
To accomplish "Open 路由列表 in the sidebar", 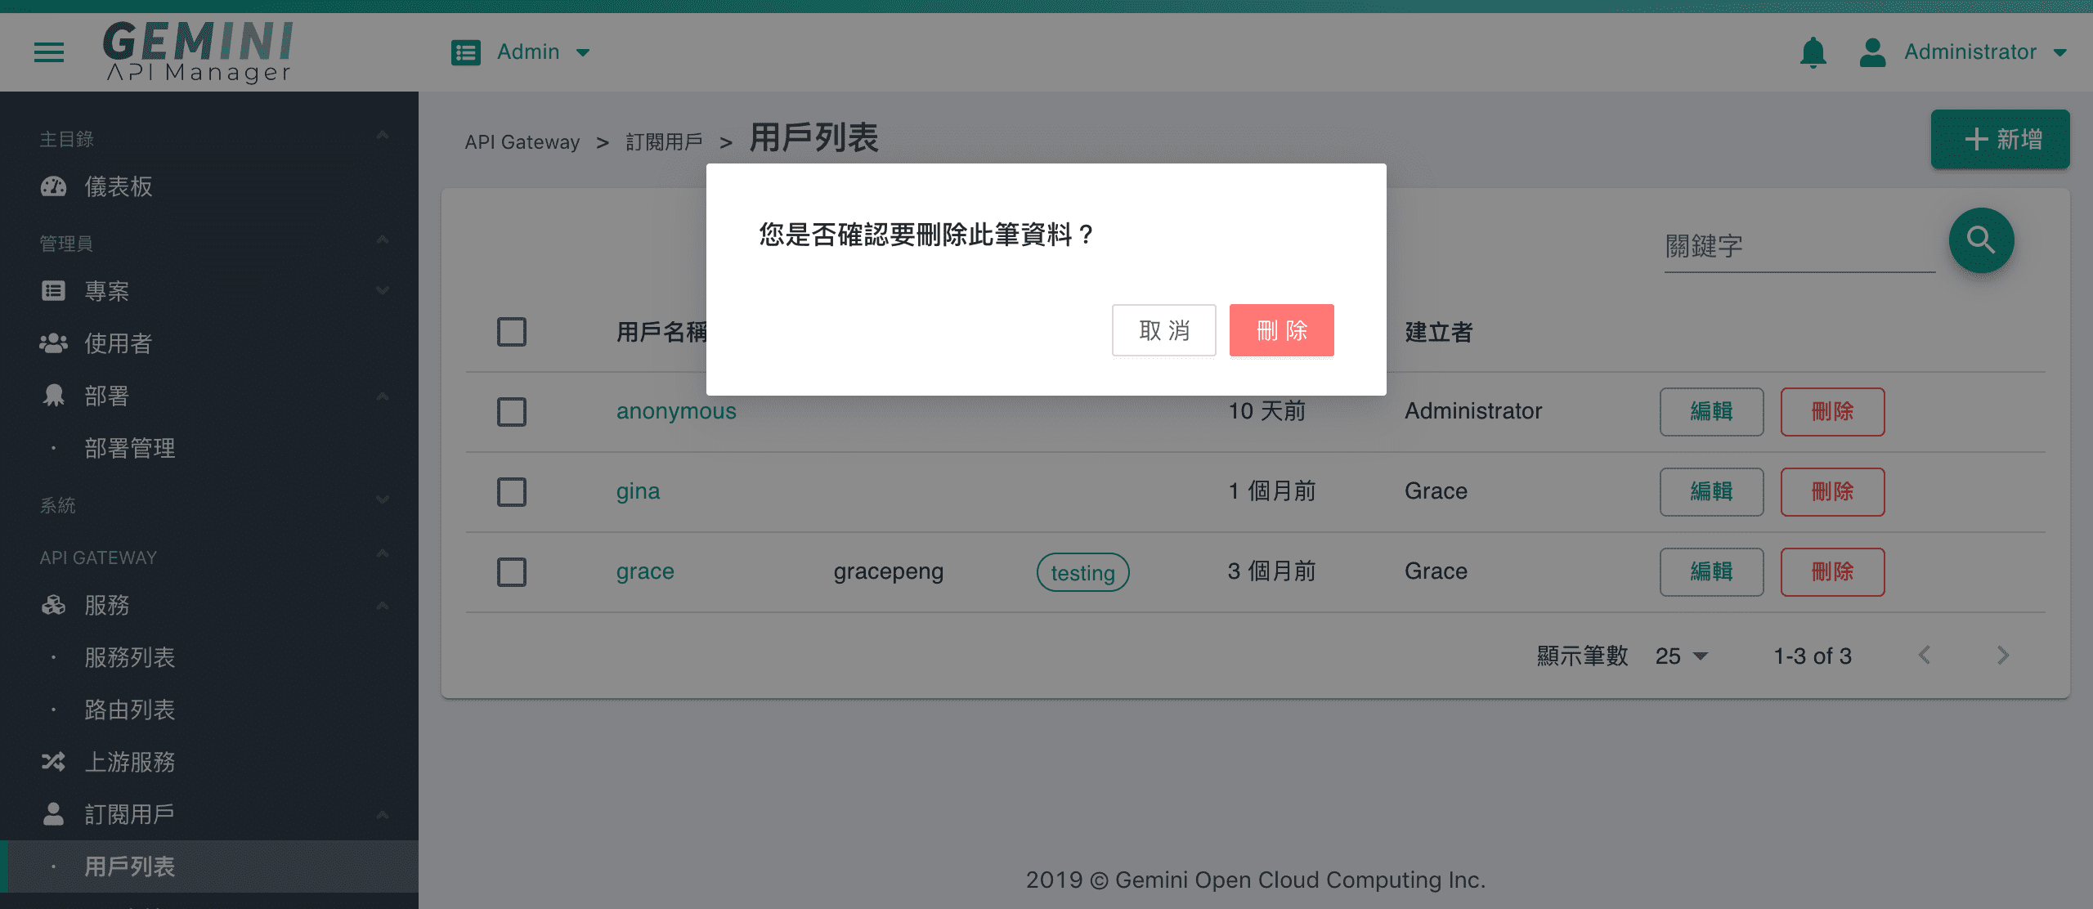I will click(209, 710).
